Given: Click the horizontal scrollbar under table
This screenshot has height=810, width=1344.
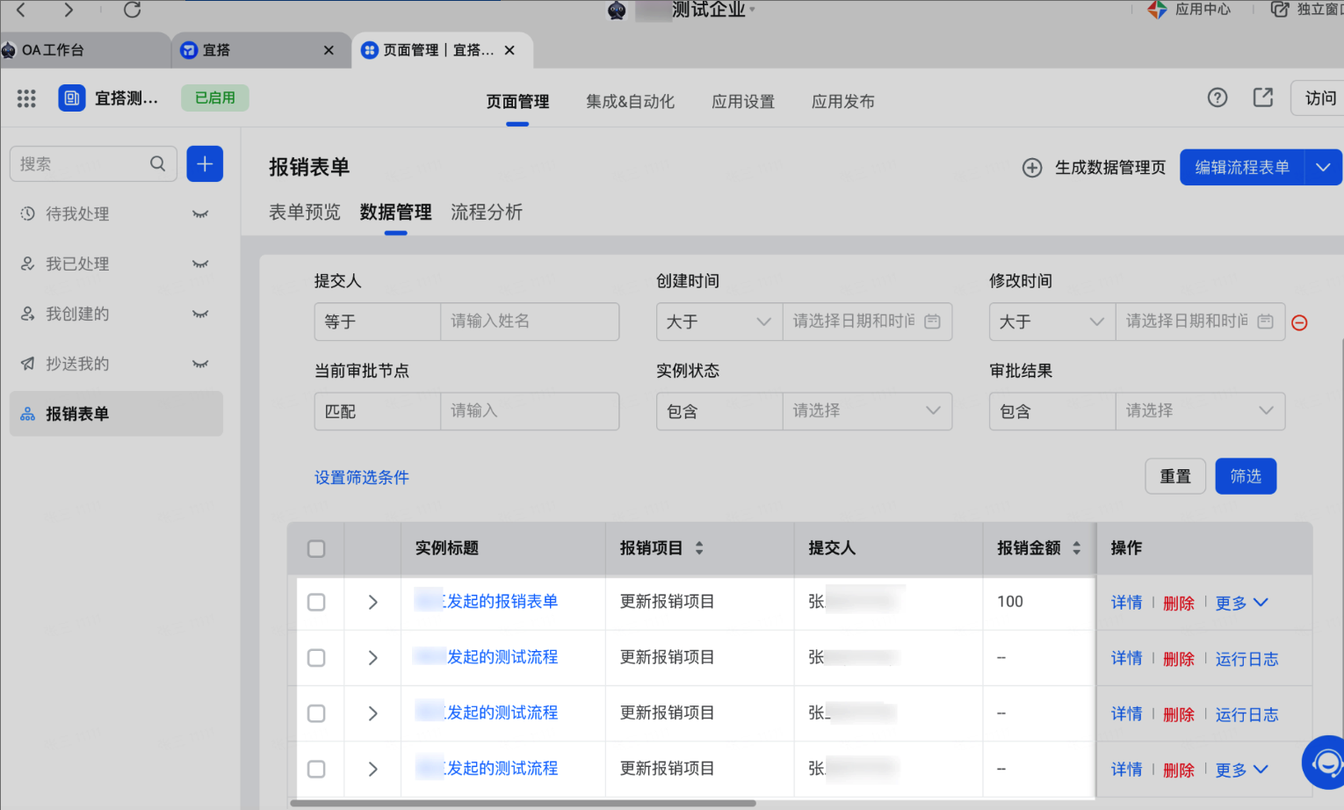Looking at the screenshot, I should pos(523,803).
